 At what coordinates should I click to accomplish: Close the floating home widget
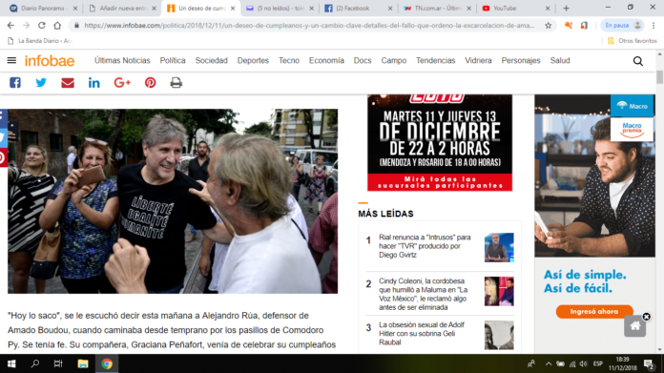[x=646, y=317]
